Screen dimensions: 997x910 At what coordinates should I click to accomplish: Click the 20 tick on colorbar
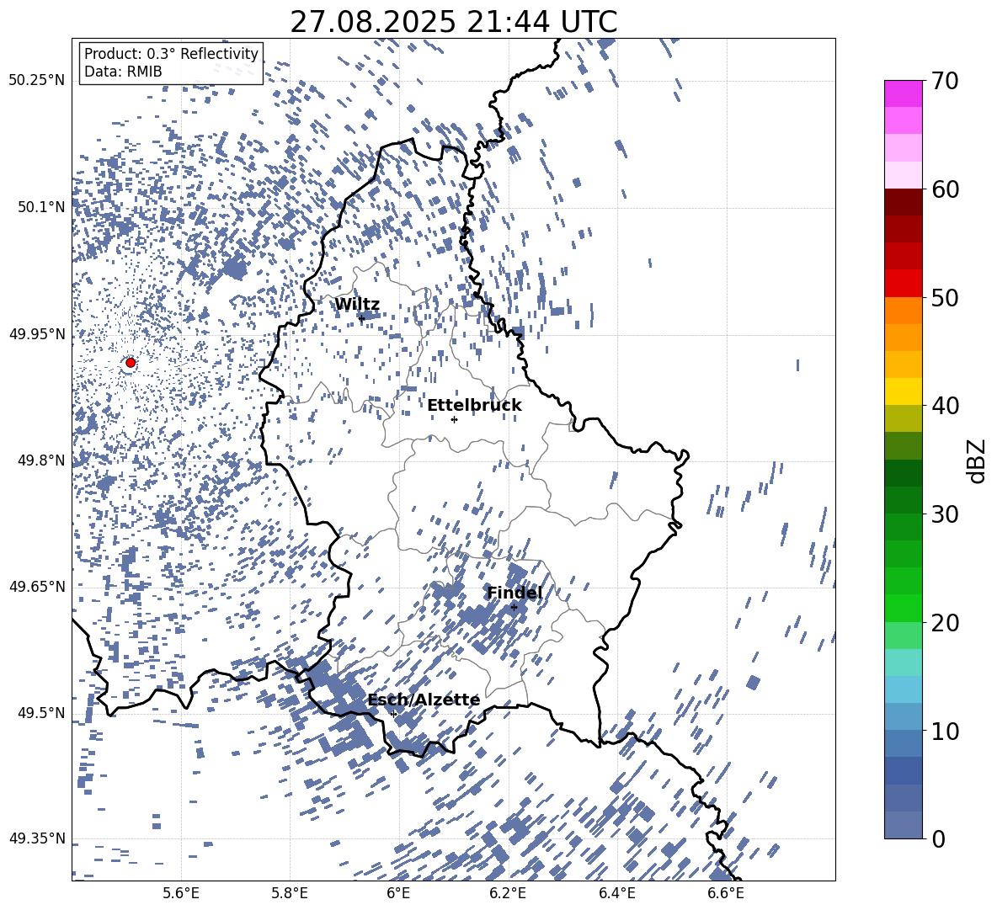[x=944, y=622]
